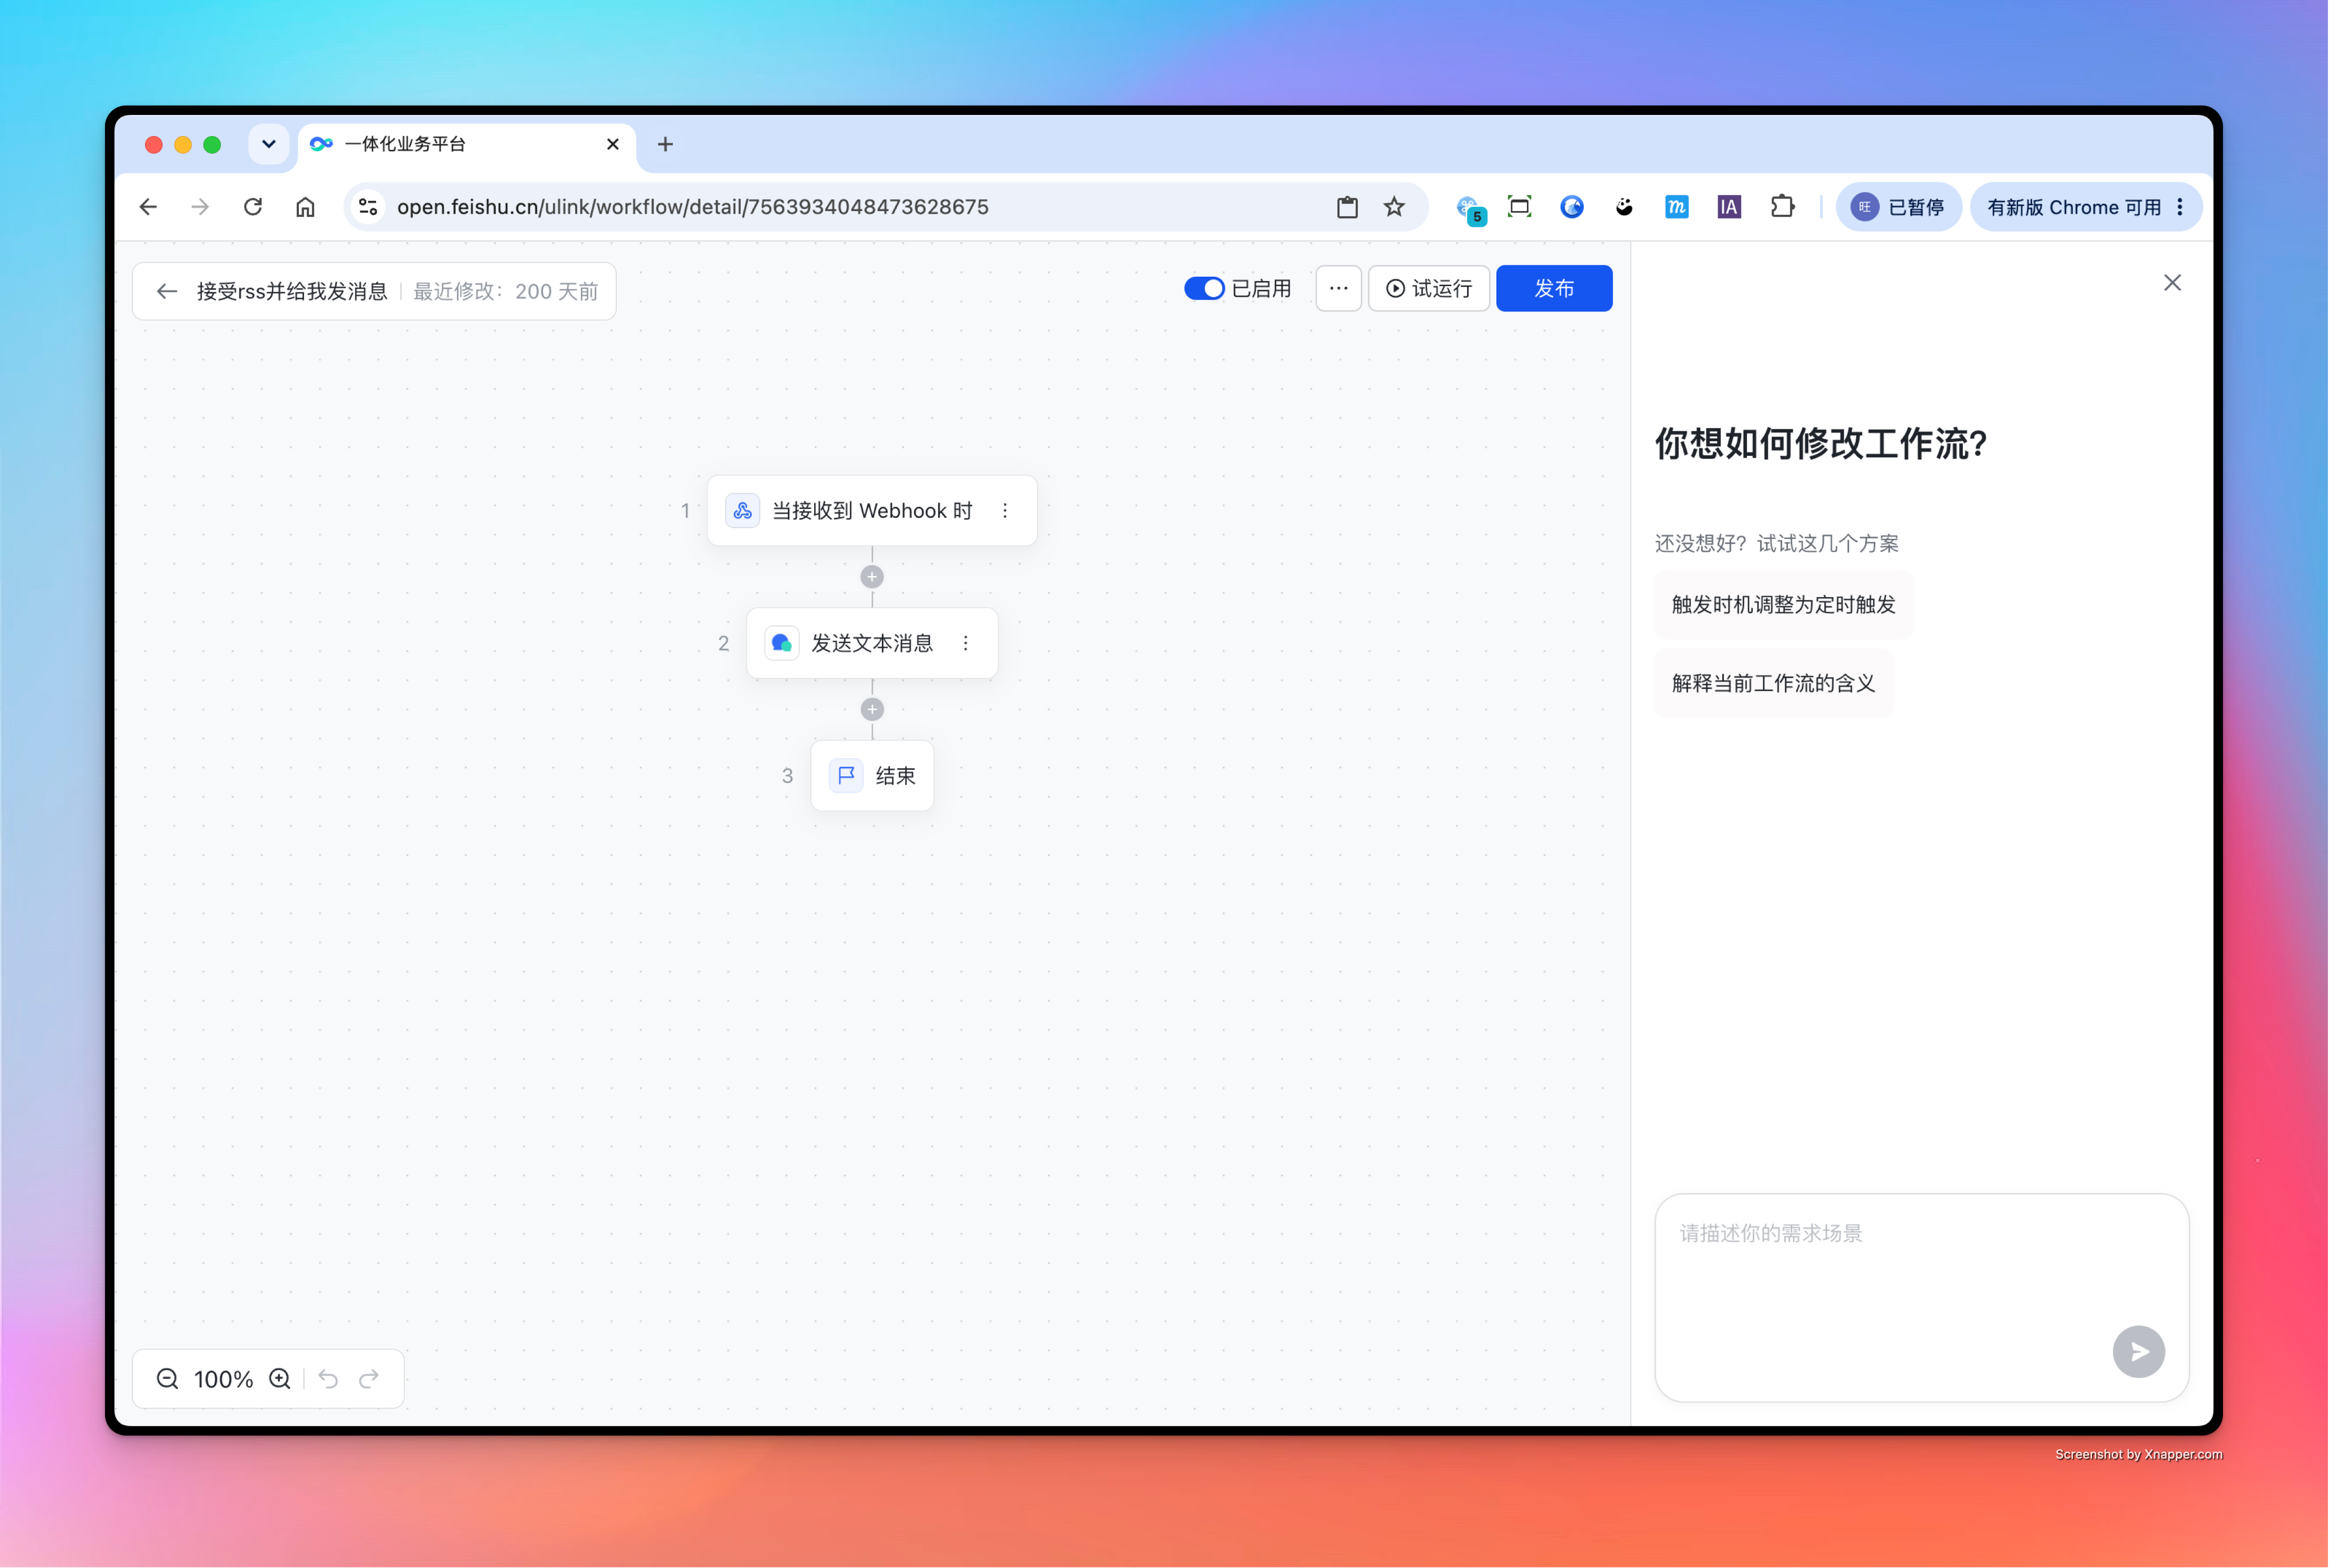
Task: Click the send text message node icon
Action: coord(781,643)
